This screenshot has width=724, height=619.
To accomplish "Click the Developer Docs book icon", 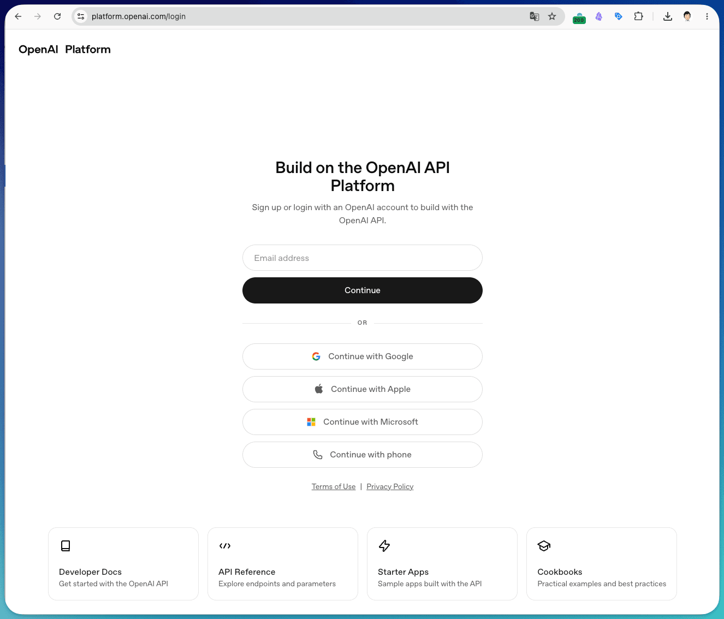I will click(x=66, y=546).
